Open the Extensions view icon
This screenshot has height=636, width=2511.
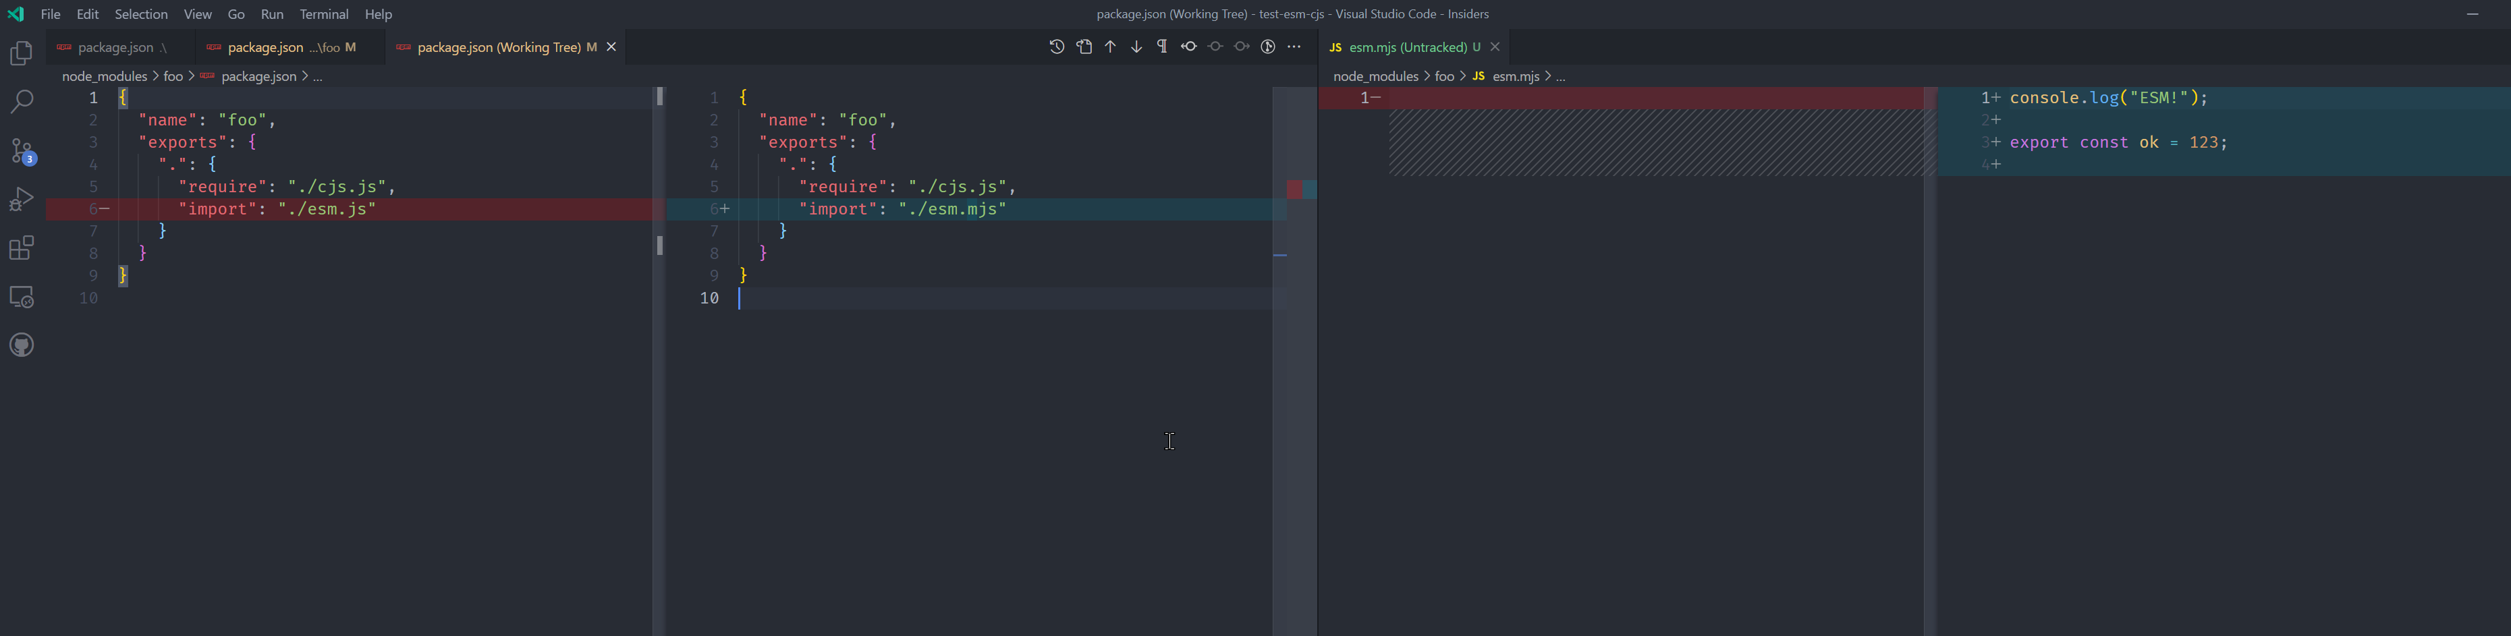(x=22, y=248)
